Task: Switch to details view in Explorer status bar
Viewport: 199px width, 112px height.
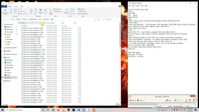Action: (x=117, y=104)
